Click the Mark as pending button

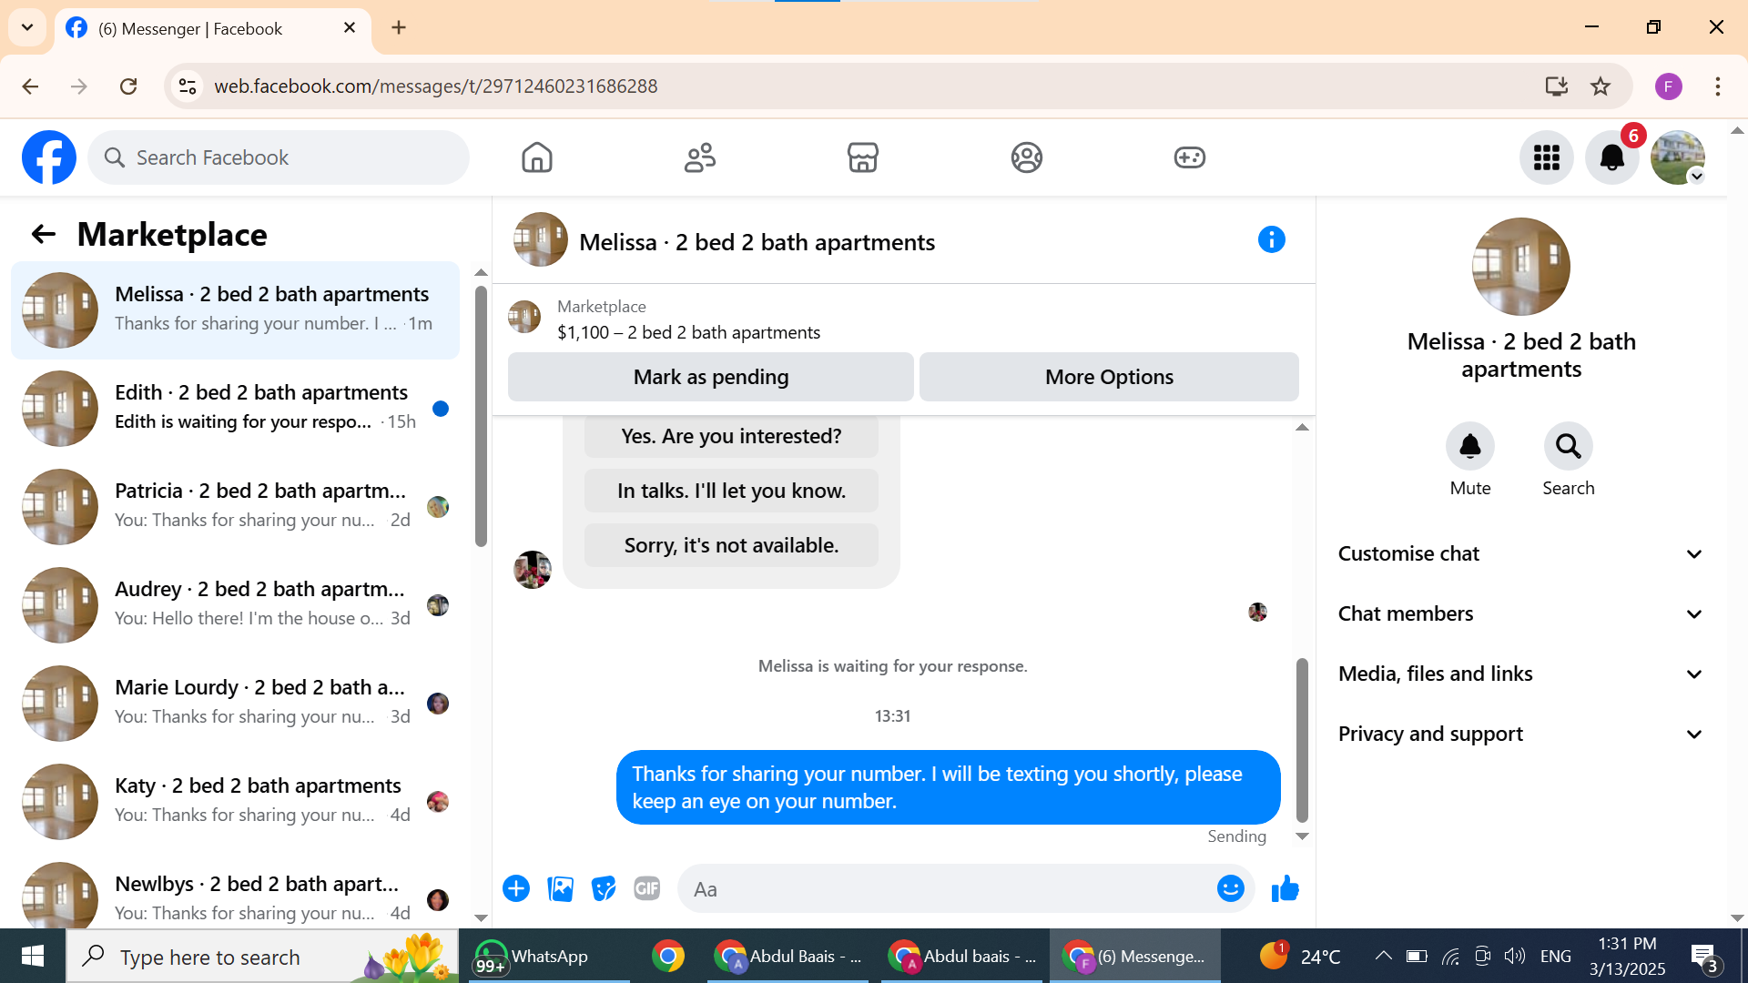pyautogui.click(x=711, y=377)
